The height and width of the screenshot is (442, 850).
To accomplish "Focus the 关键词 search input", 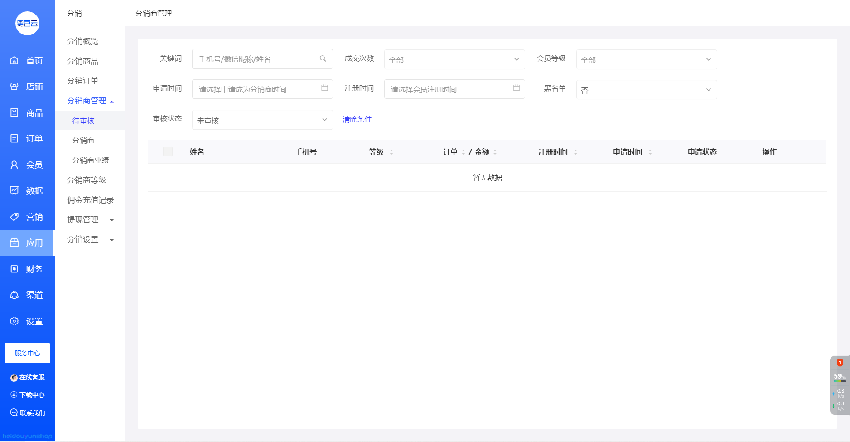I will (x=262, y=59).
